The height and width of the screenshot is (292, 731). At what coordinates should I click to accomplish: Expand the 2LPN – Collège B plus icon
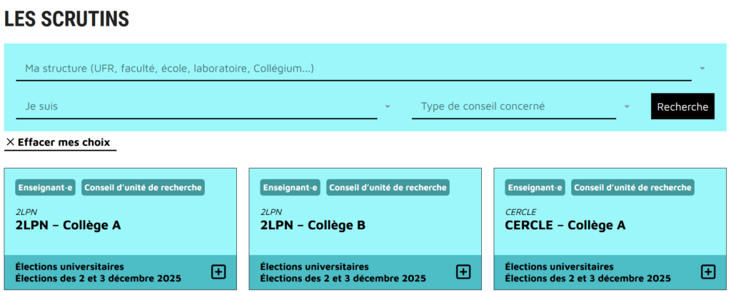pyautogui.click(x=463, y=272)
